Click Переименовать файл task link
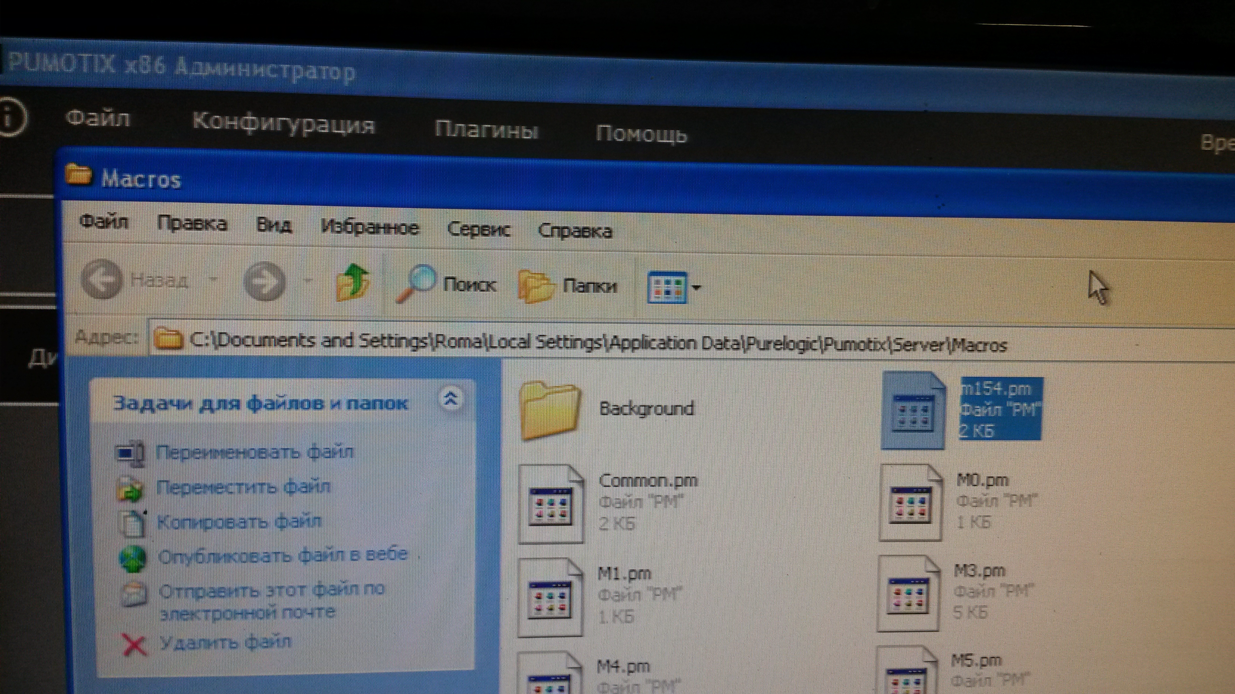This screenshot has width=1235, height=694. (255, 452)
